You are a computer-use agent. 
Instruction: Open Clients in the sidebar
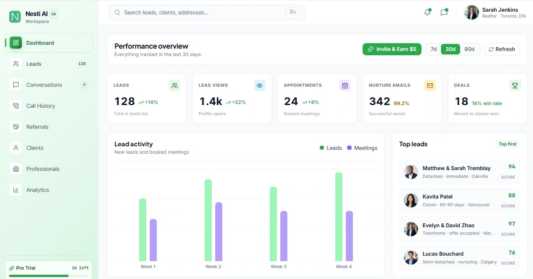pos(49,148)
